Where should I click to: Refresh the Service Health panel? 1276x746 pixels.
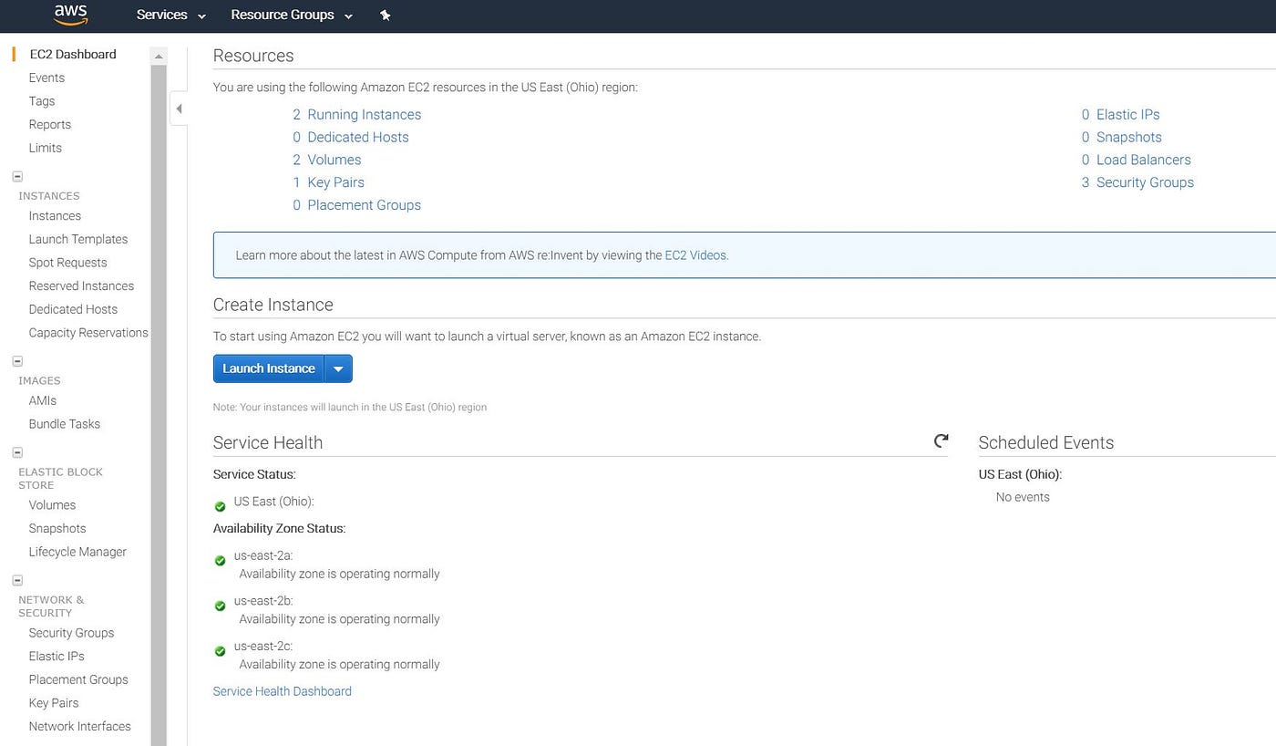941,440
